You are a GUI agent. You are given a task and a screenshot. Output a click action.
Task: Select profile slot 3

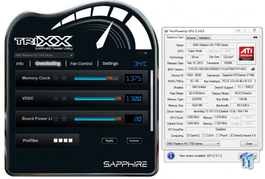(65, 140)
